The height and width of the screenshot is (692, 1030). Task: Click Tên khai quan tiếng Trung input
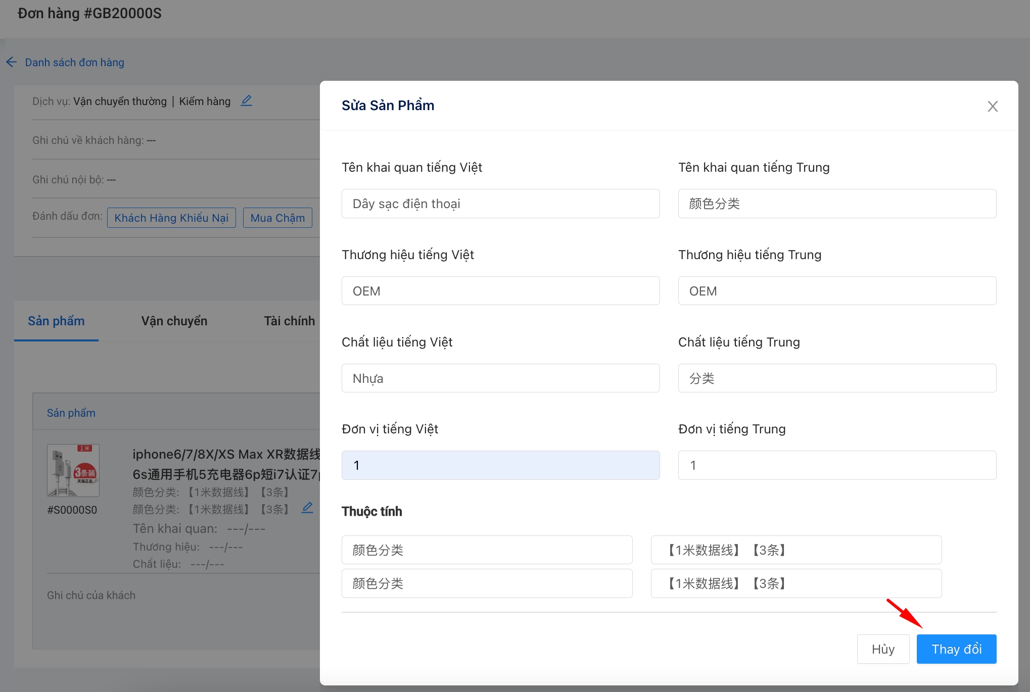point(836,204)
